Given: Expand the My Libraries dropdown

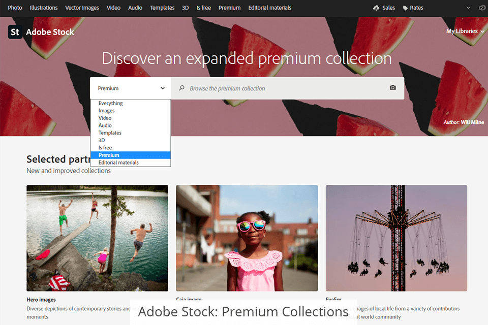Looking at the screenshot, I should [465, 31].
